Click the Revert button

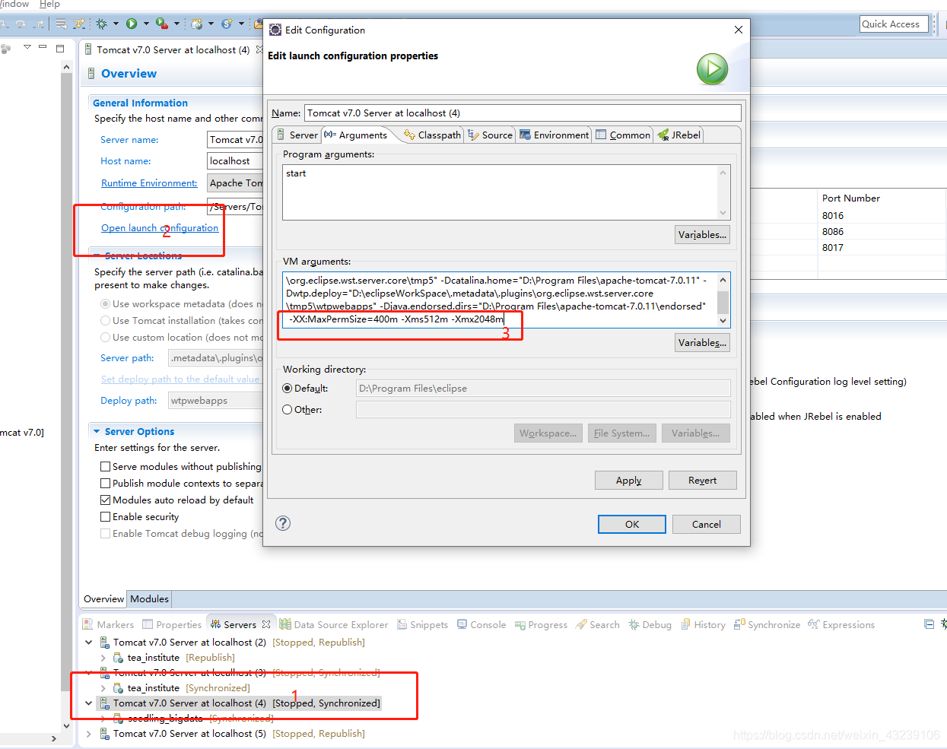click(x=702, y=481)
